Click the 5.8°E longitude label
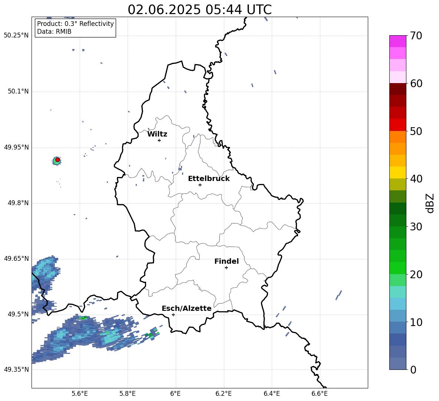Image resolution: width=439 pixels, height=401 pixels. [128, 394]
